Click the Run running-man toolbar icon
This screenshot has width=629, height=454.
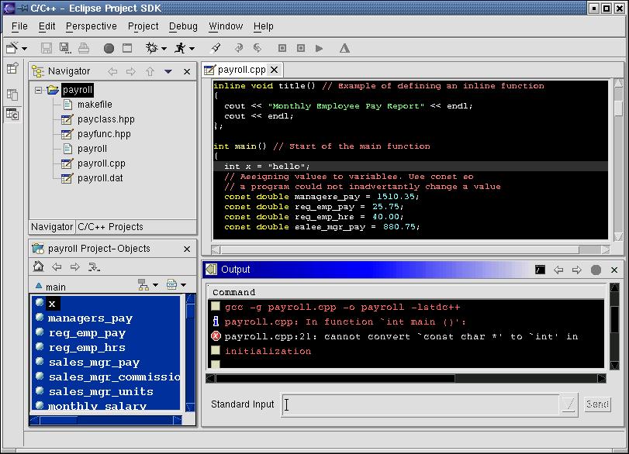(x=180, y=48)
